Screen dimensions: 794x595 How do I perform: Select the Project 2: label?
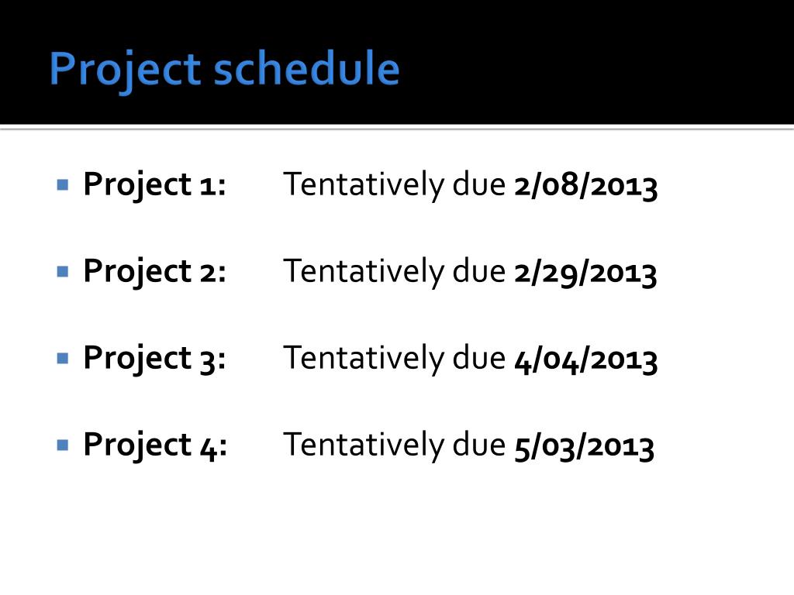click(x=154, y=272)
